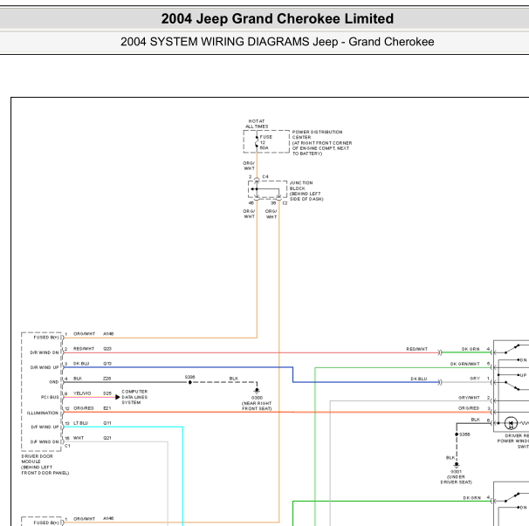Viewport: 529px width, 526px height.
Task: Click the 'Q13' circuit code
Action: pos(107,364)
